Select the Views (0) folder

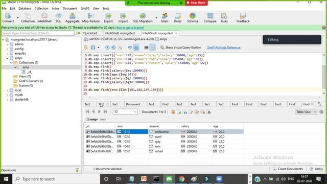[x=25, y=76]
